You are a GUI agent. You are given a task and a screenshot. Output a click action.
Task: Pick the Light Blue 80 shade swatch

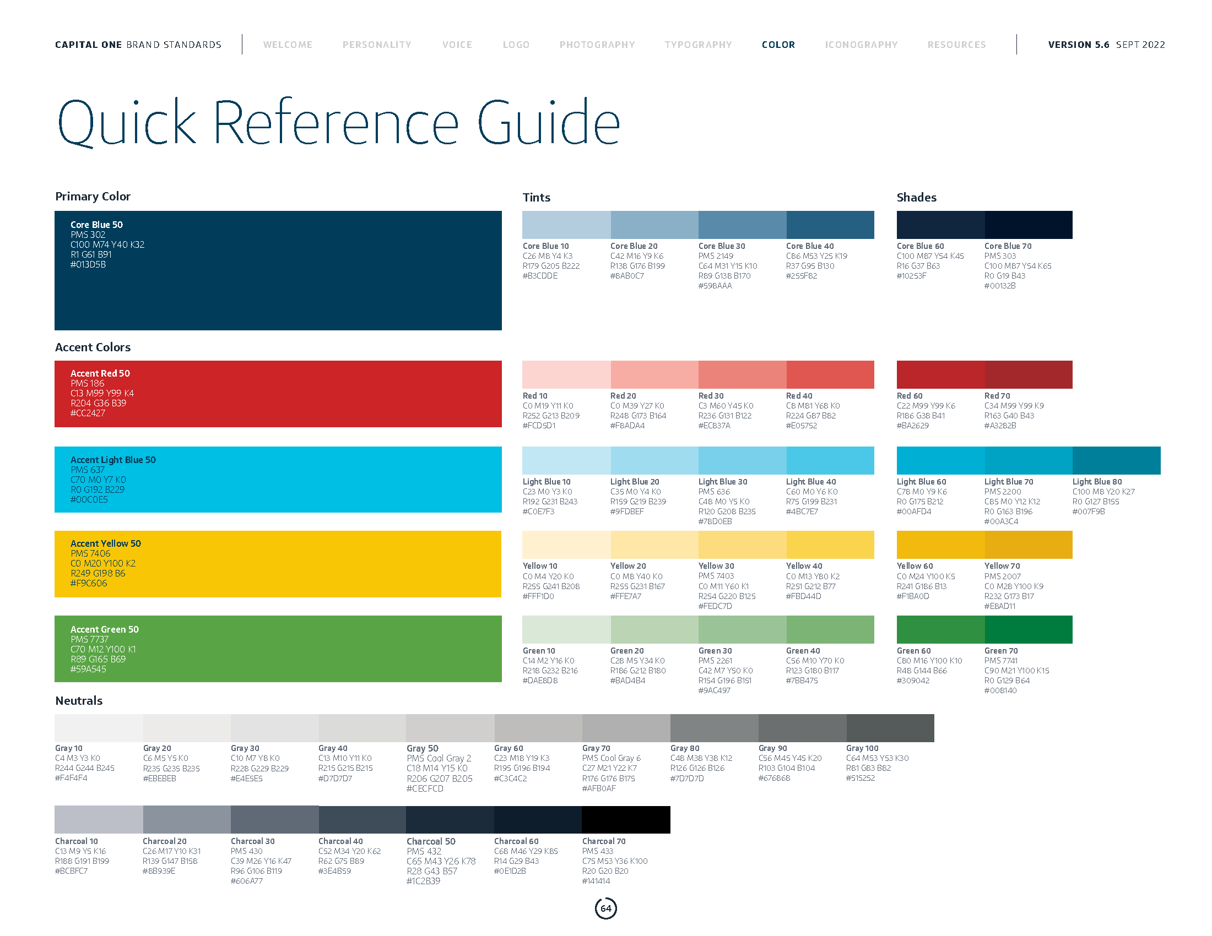click(1117, 460)
